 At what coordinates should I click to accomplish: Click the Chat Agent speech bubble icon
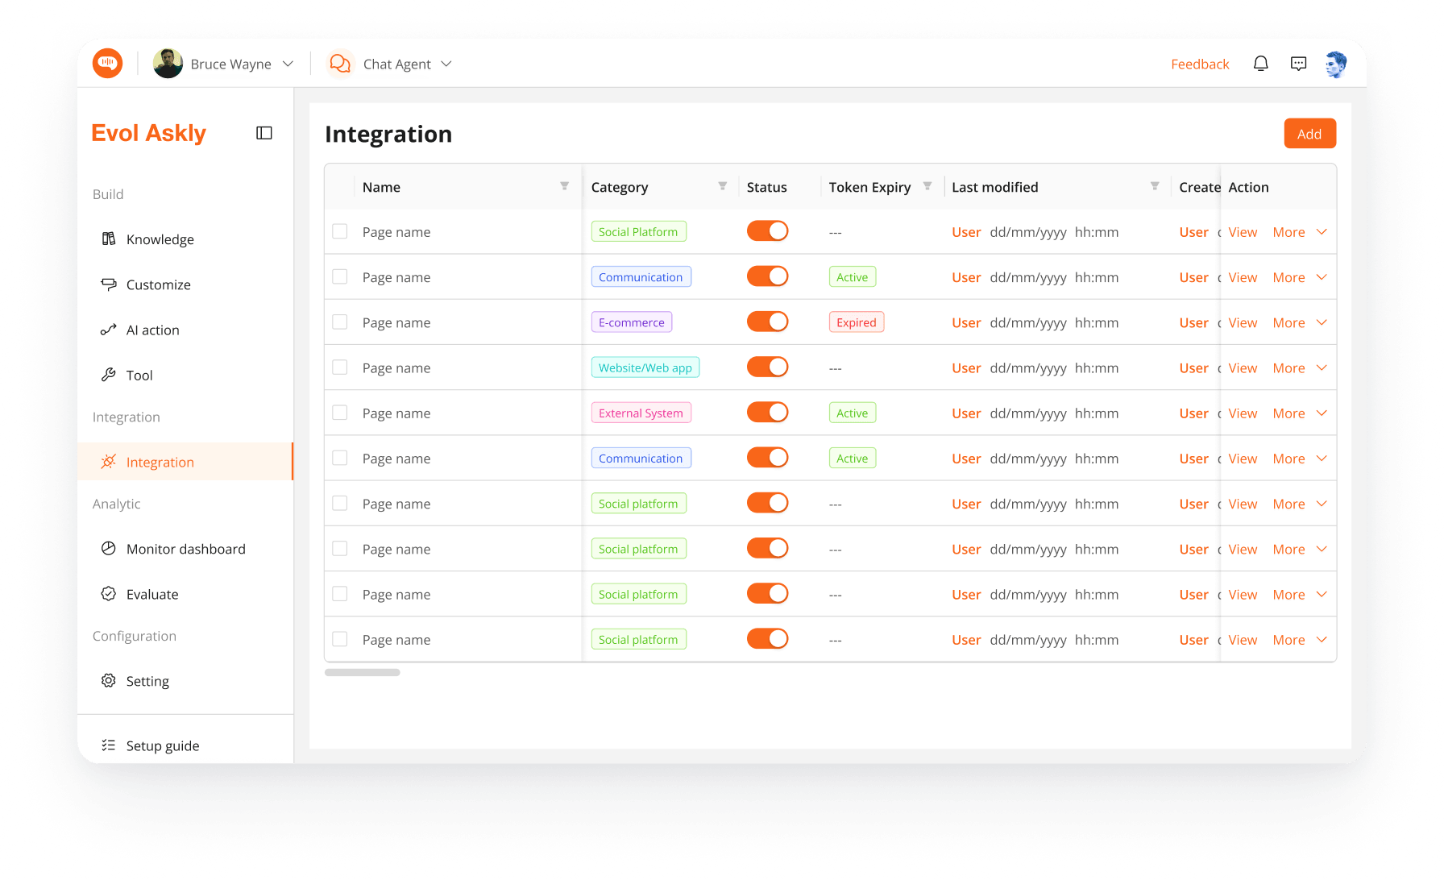(340, 64)
